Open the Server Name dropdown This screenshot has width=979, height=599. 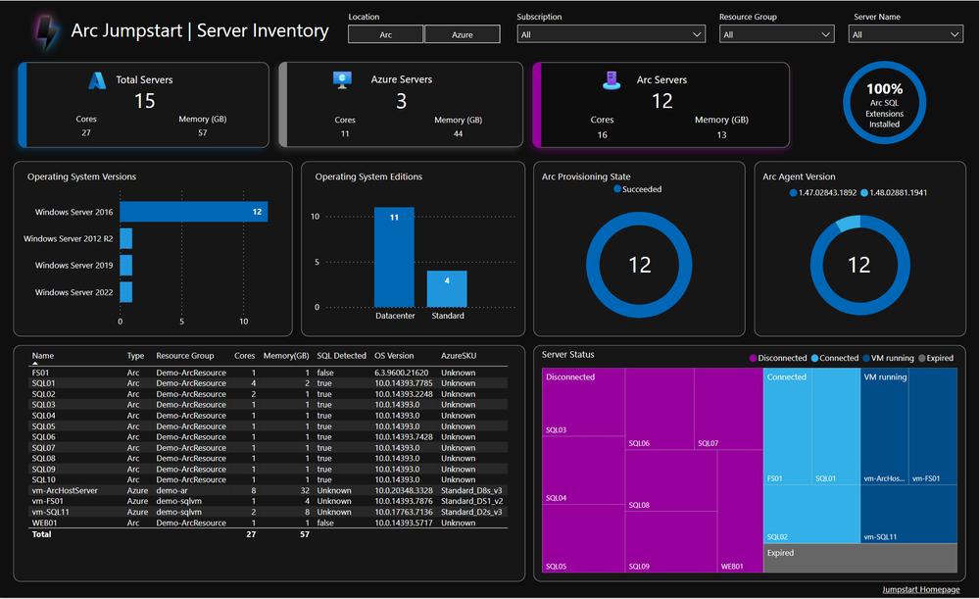click(x=906, y=34)
